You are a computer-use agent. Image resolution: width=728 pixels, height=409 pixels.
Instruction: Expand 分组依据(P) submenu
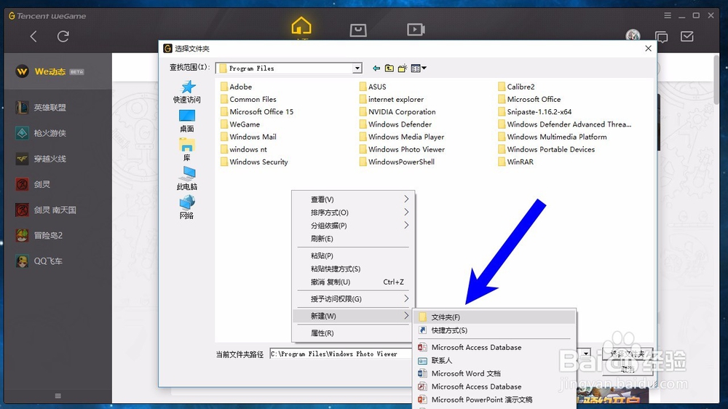coord(353,225)
